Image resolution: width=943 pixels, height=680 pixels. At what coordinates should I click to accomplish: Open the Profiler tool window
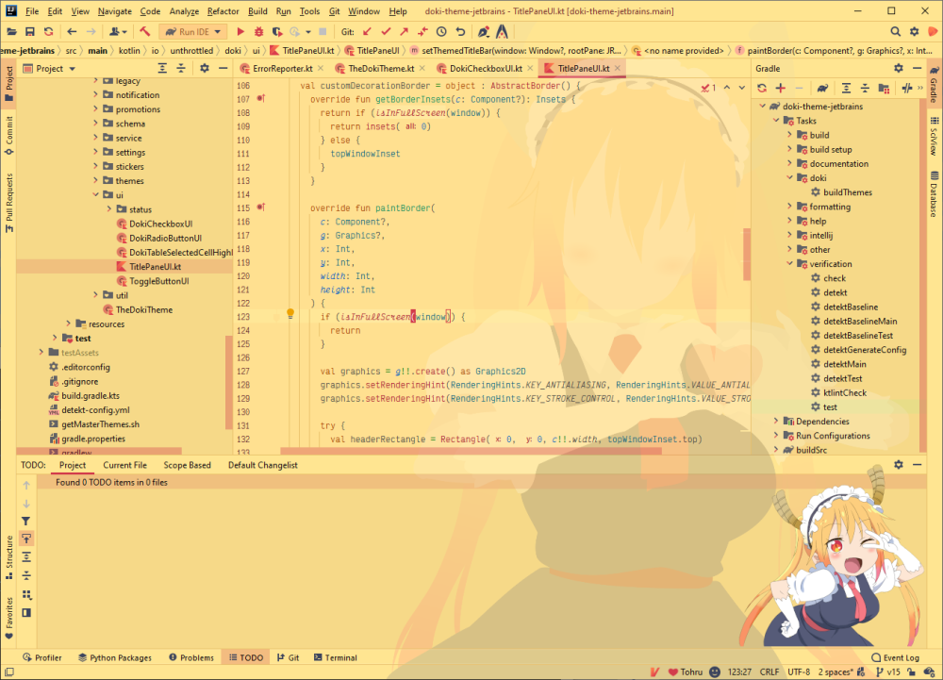pos(42,657)
